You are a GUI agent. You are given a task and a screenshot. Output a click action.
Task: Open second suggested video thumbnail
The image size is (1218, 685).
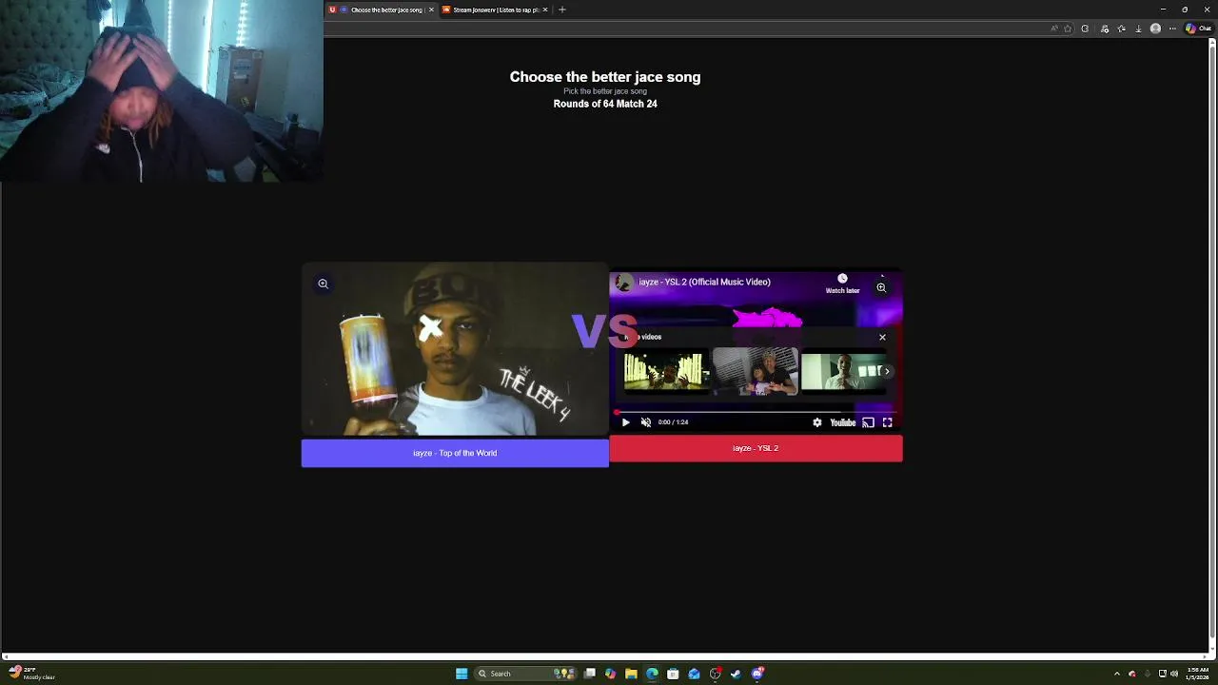[756, 371]
